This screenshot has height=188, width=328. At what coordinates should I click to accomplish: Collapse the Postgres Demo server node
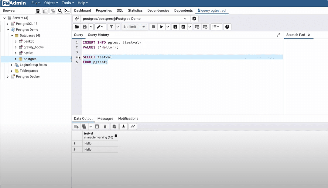point(8,30)
